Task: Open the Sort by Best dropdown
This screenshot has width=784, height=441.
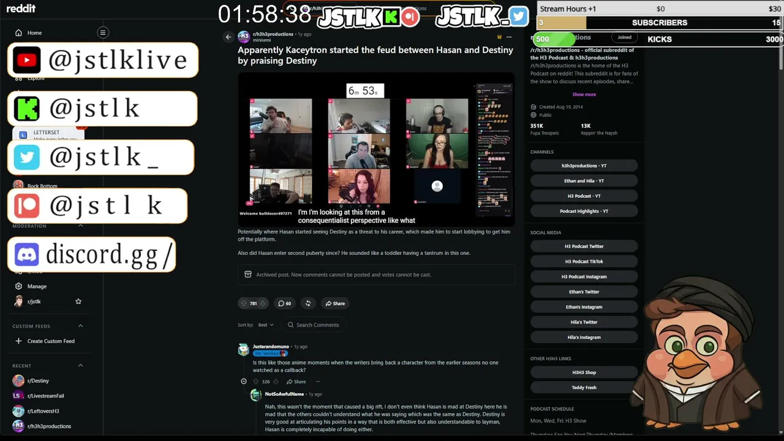Action: click(266, 325)
